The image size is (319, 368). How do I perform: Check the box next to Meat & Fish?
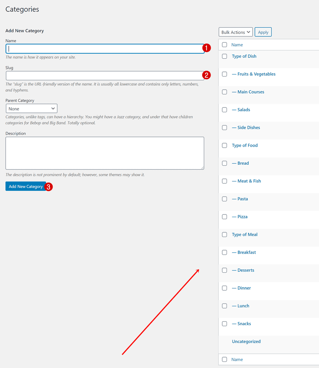[x=224, y=181]
